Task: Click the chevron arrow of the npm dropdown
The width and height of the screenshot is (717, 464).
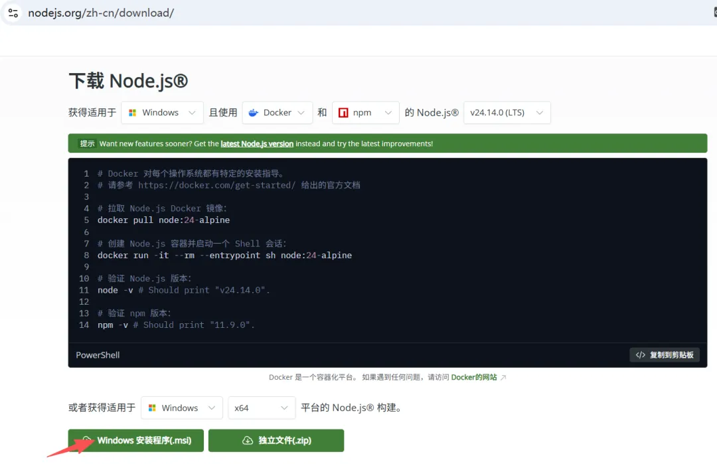Action: pos(388,112)
